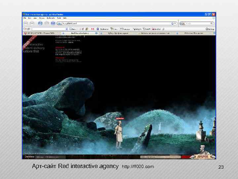Open the Tools menu
Screen dimensions: 238x179
point(59,18)
